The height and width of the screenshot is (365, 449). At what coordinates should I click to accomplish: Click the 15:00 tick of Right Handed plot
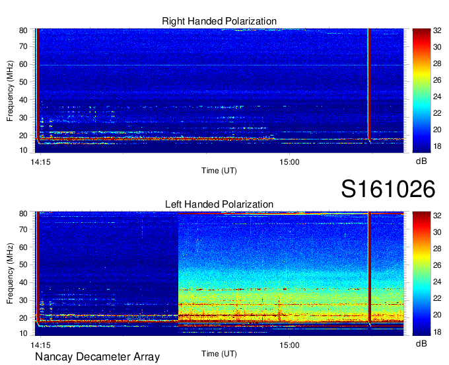(x=289, y=162)
